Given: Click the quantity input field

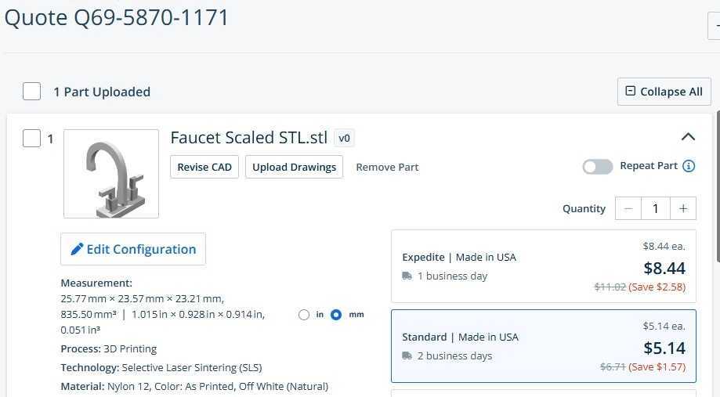Looking at the screenshot, I should (x=656, y=209).
